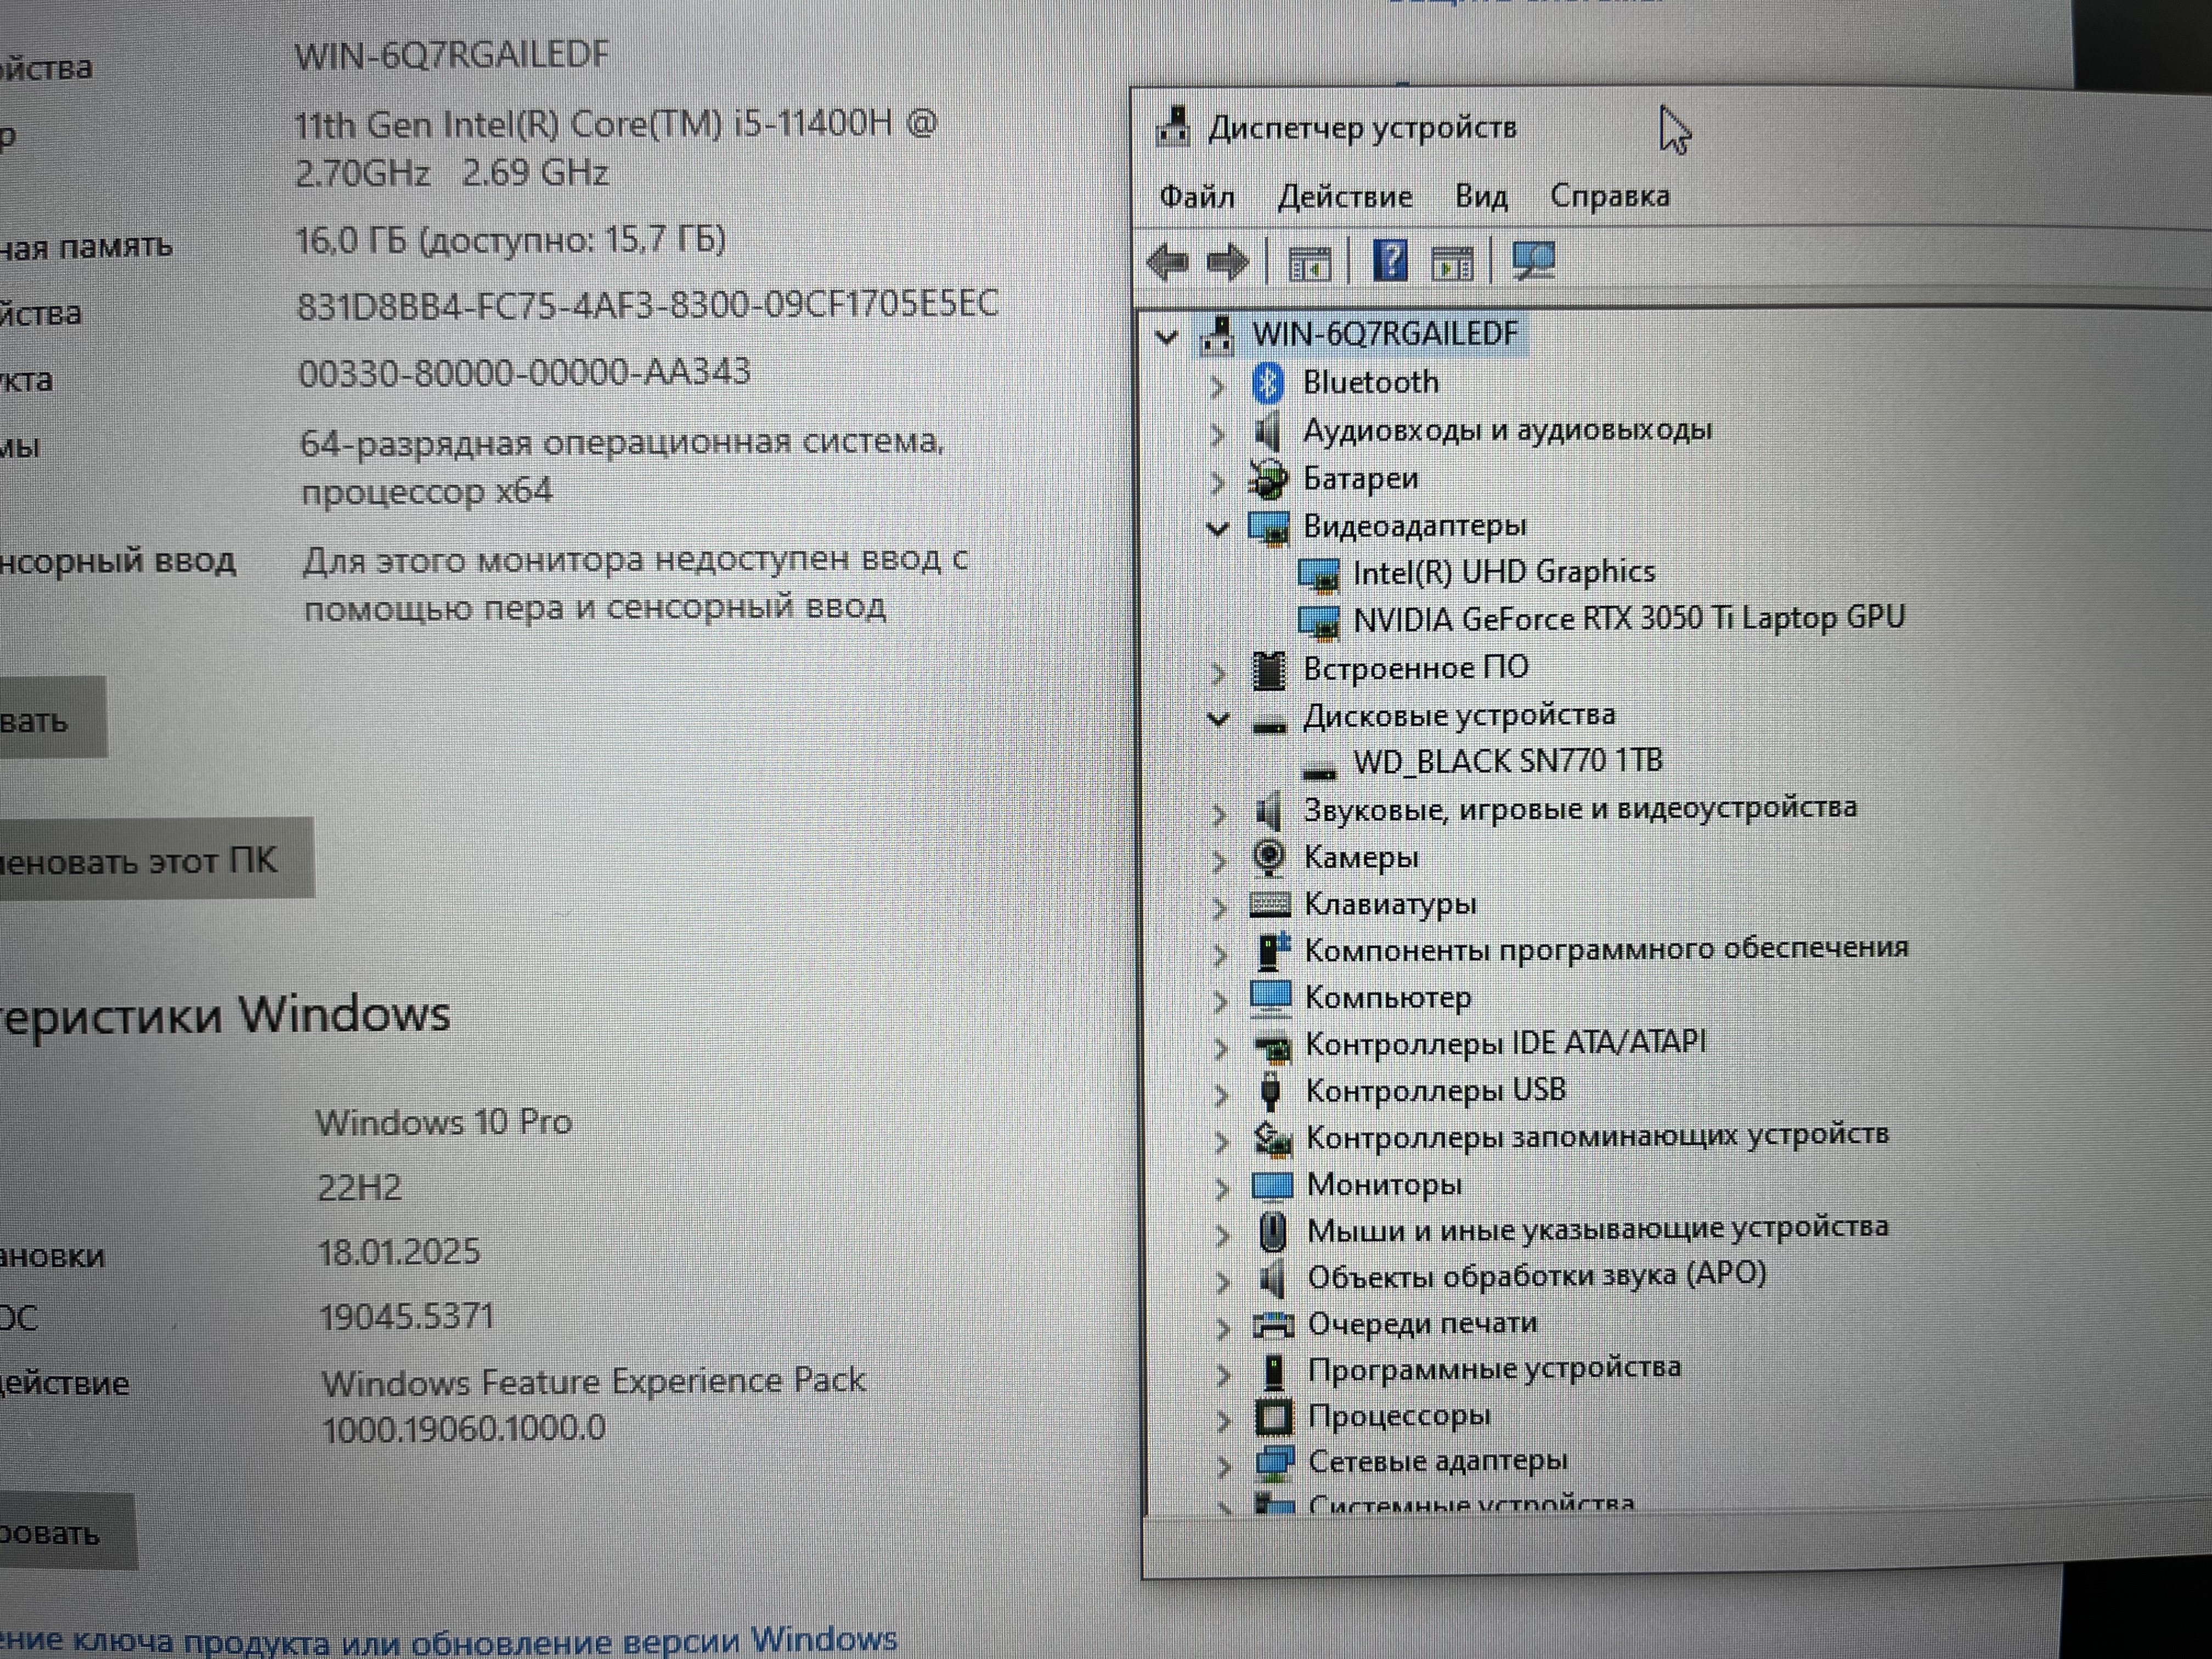This screenshot has height=1659, width=2212.
Task: Collapse the Видеоадаптеры category
Action: 1217,528
